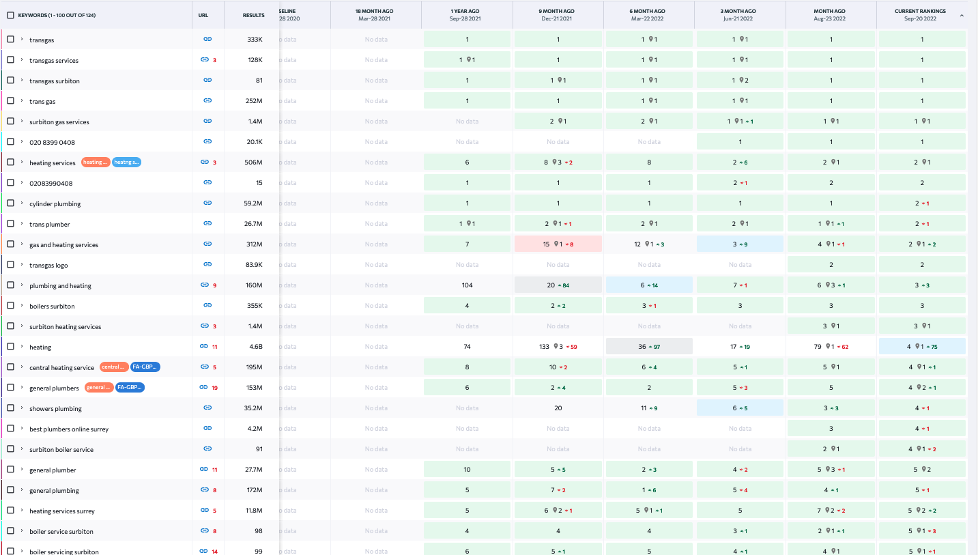Open URL link icon for plumbing and heating
Viewport: 978px width, 555px height.
click(x=204, y=285)
